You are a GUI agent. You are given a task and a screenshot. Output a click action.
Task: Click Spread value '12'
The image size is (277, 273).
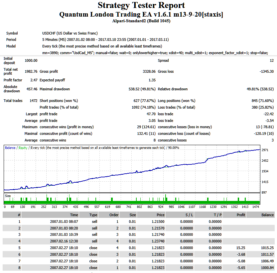(272, 60)
